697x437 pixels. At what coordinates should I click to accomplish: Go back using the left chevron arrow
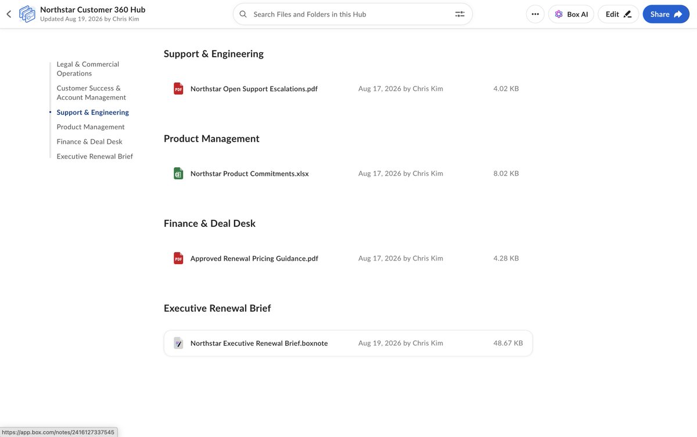(9, 14)
